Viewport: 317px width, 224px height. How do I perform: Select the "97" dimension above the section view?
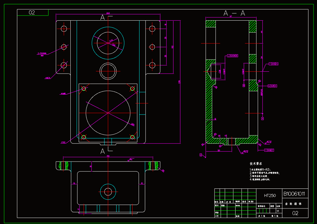231,16
